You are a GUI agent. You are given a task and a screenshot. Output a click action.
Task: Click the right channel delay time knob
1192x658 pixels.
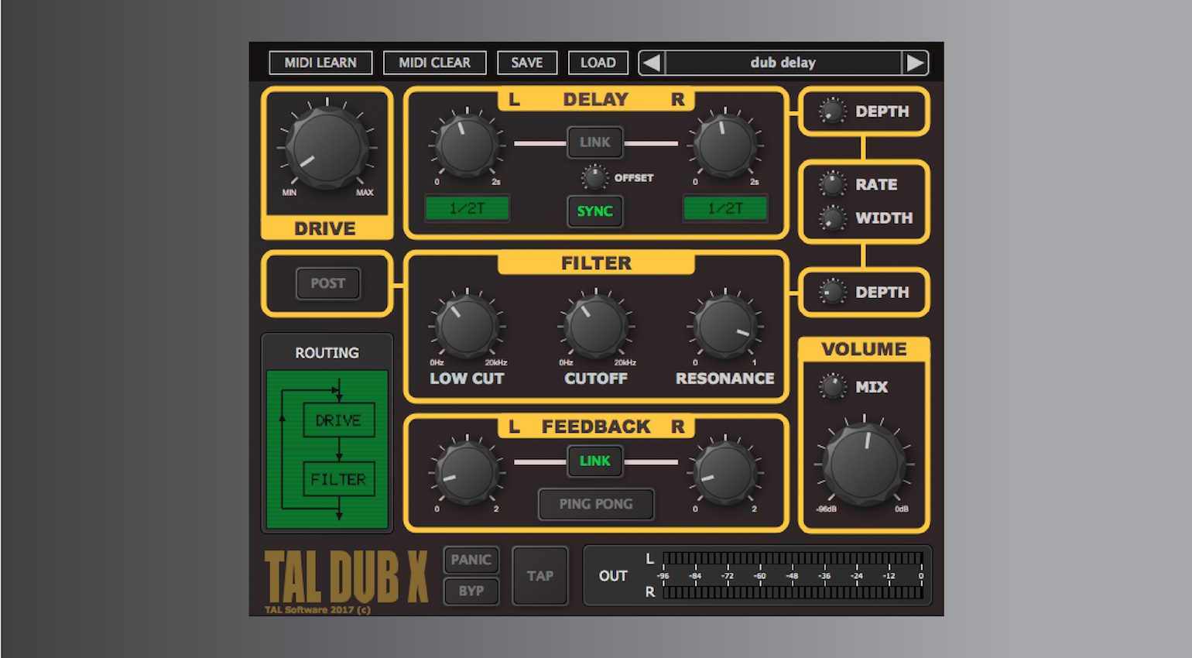[x=724, y=146]
